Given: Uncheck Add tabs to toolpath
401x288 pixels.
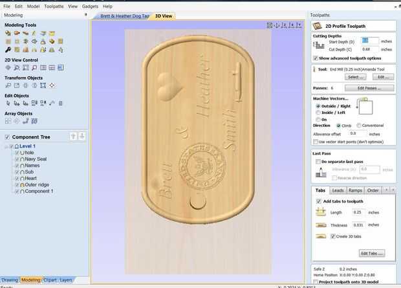Looking at the screenshot, I should click(x=319, y=201).
